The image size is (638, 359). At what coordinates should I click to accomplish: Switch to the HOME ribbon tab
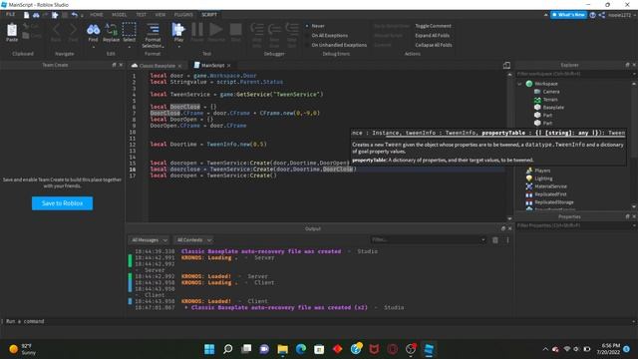pos(97,15)
